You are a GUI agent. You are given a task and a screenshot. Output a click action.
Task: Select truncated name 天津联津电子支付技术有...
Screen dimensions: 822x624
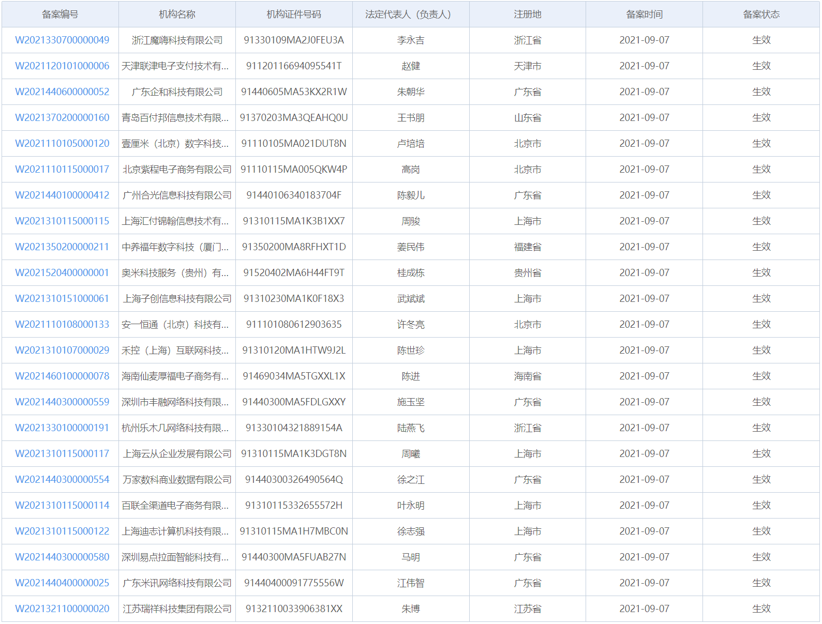pyautogui.click(x=175, y=66)
